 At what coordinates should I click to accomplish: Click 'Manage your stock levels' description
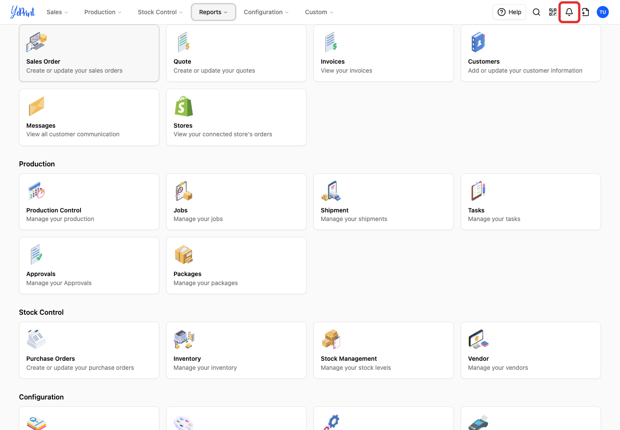[356, 368]
